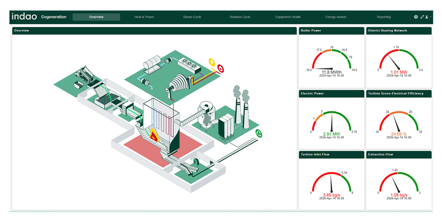The height and width of the screenshot is (221, 442).
Task: Click the clock time-range icon
Action: [416, 17]
